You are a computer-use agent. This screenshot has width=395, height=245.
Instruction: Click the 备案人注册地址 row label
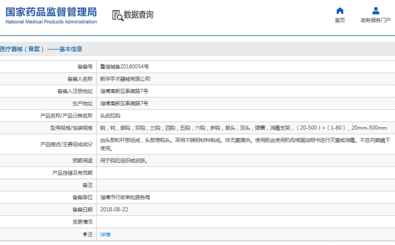click(x=75, y=91)
